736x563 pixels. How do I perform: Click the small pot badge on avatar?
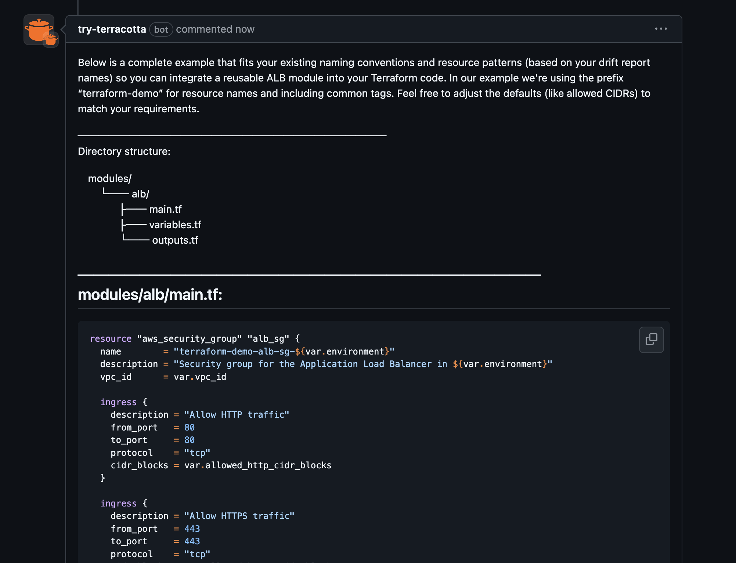click(51, 40)
